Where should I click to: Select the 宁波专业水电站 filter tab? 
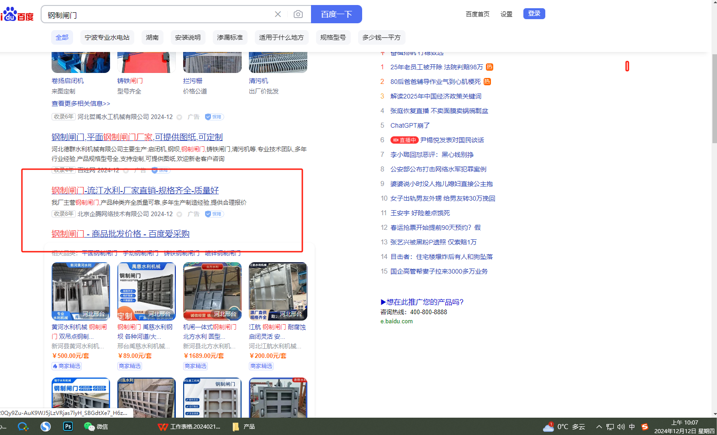(107, 37)
